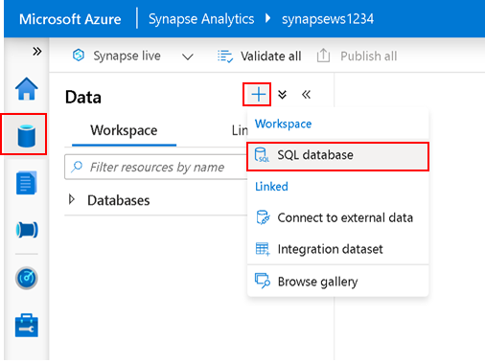Expand the left navigation sidebar
This screenshot has width=485, height=363.
tap(37, 51)
